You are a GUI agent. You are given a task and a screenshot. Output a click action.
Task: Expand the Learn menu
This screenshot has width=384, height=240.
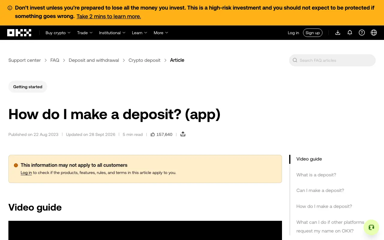point(139,33)
